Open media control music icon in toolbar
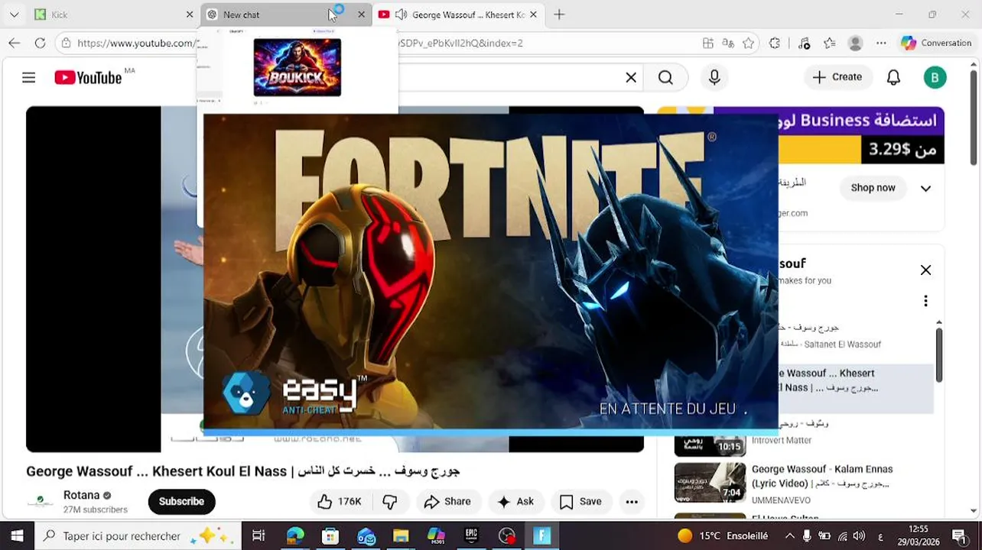Image resolution: width=982 pixels, height=550 pixels. click(803, 44)
